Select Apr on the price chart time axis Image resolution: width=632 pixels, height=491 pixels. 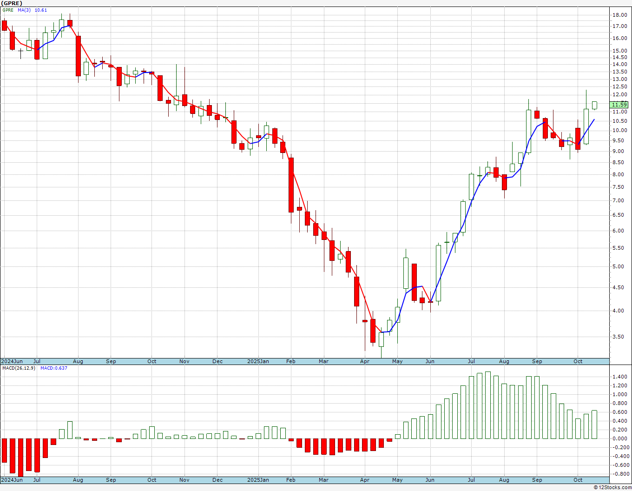point(365,361)
